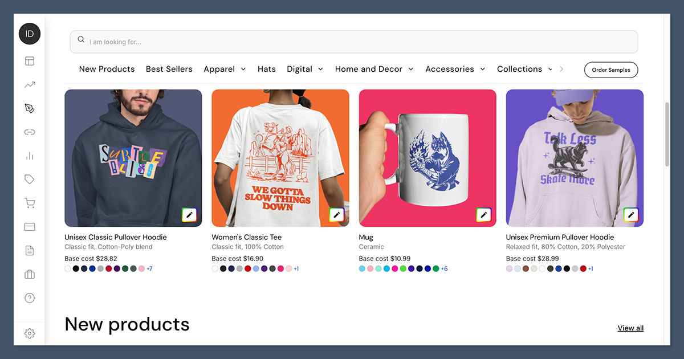
Task: Switch to the Best Sellers tab
Action: tap(169, 68)
